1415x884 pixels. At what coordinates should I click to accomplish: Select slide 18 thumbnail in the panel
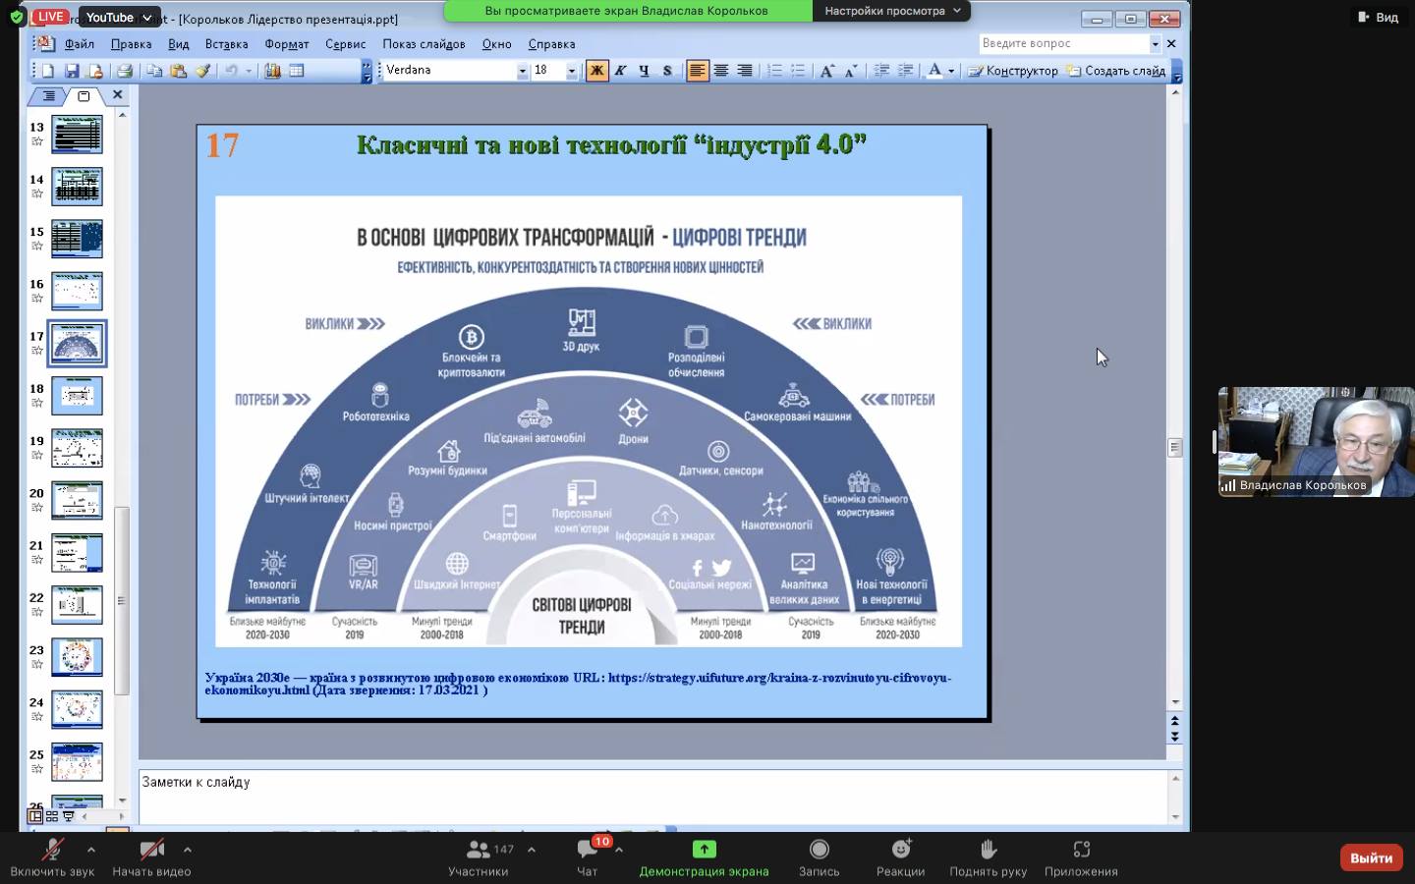(77, 396)
